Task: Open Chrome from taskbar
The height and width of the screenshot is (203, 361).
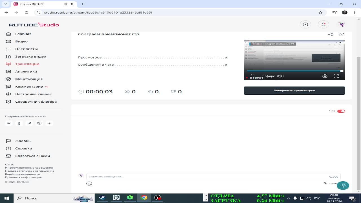Action: 144,198
